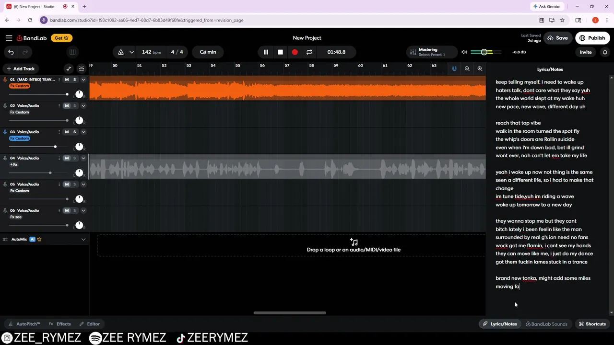This screenshot has width=614, height=345.
Task: Add a new track
Action: click(21, 69)
